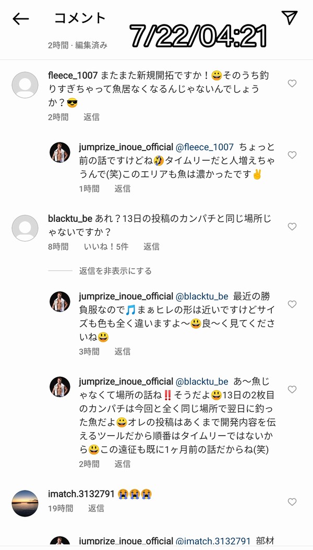Screen dimensions: 313x550
Task: Reply to fleece_1007's comment
Action: coord(91,117)
